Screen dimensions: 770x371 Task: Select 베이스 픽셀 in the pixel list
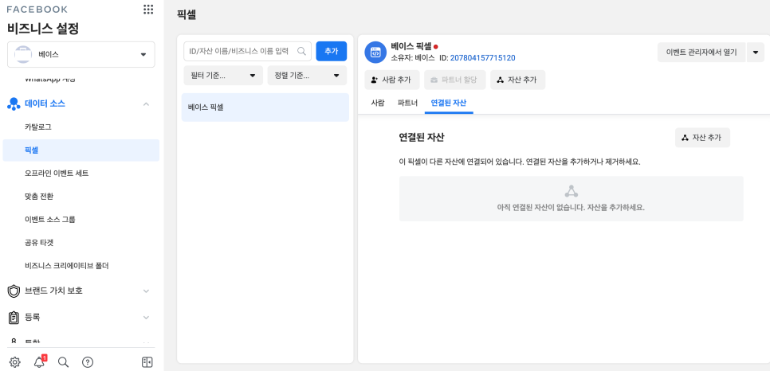click(265, 107)
